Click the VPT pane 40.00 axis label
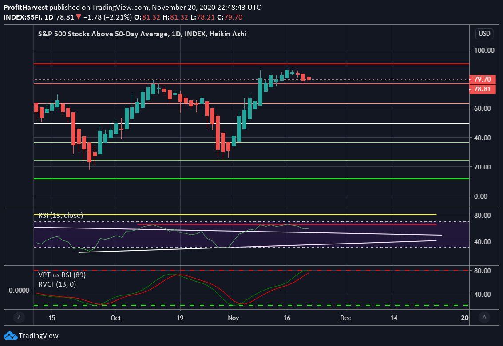Image resolution: width=503 pixels, height=346 pixels. pyautogui.click(x=483, y=295)
